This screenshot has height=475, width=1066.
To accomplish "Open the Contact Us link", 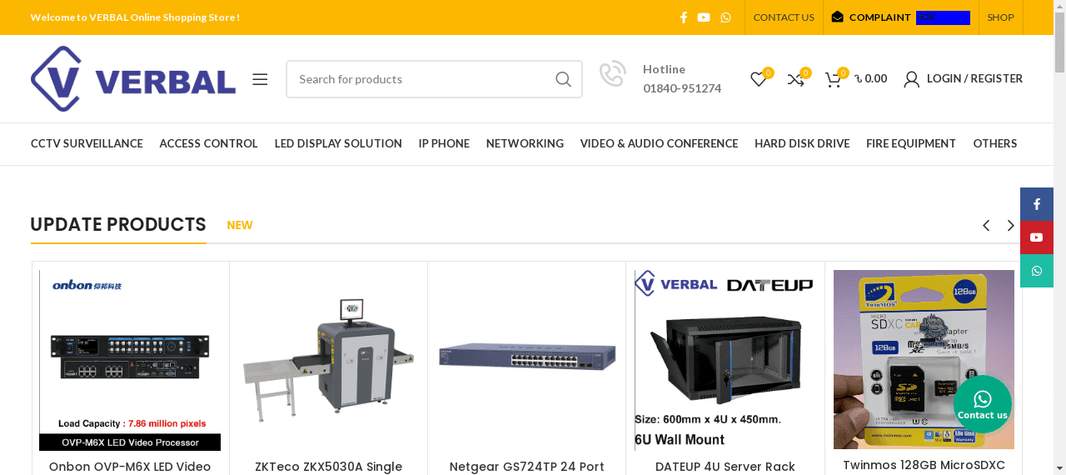I will tap(784, 17).
